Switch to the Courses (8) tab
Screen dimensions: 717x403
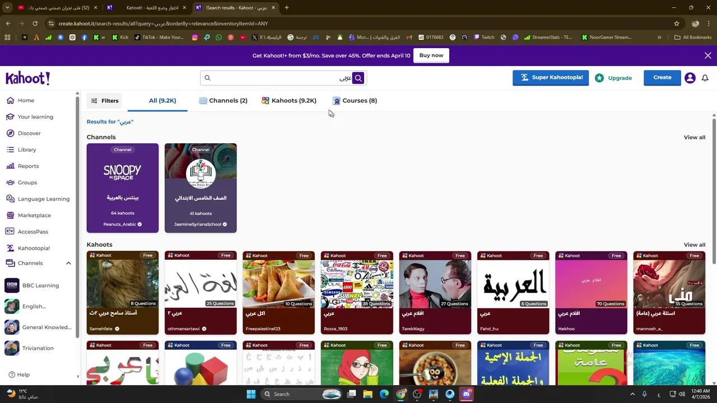click(x=355, y=101)
